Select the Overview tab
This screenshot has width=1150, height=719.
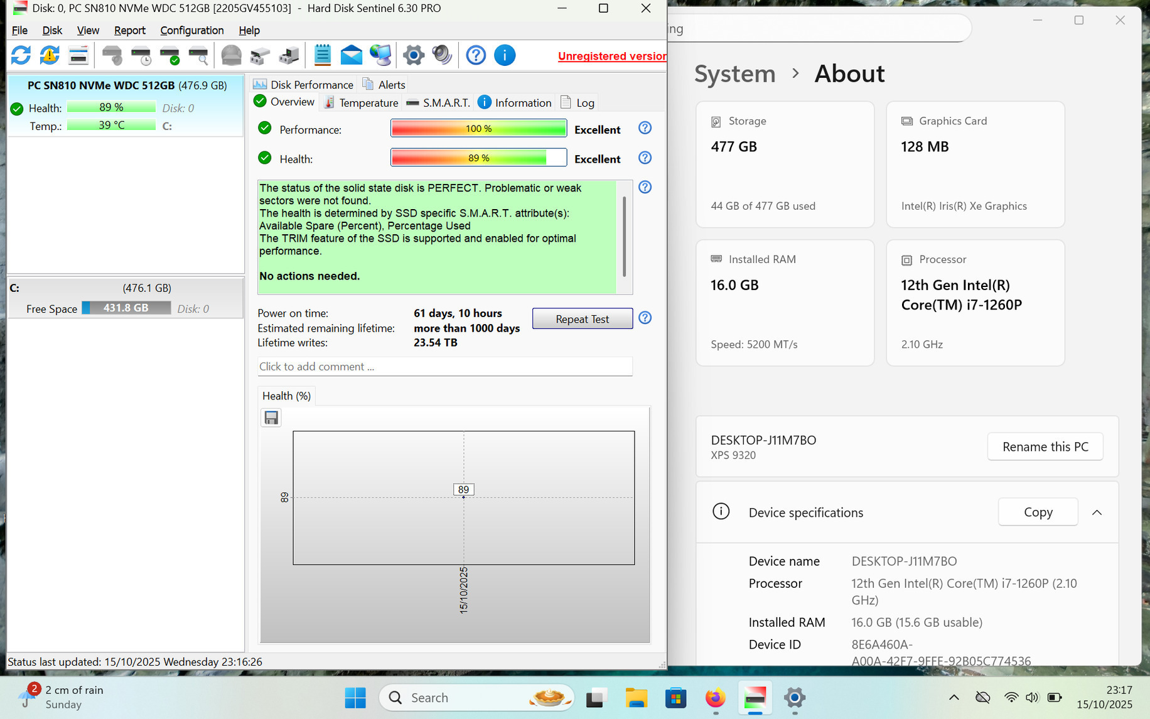coord(284,102)
